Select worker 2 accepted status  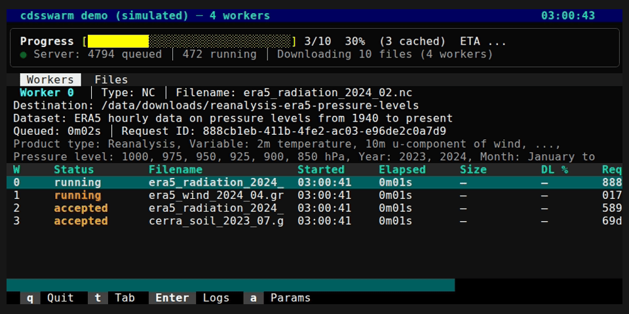[x=81, y=208]
